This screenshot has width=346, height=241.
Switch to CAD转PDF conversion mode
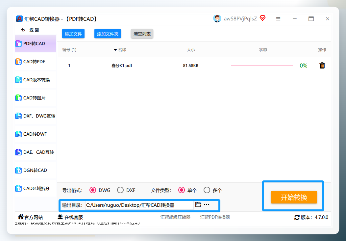[x=36, y=62]
